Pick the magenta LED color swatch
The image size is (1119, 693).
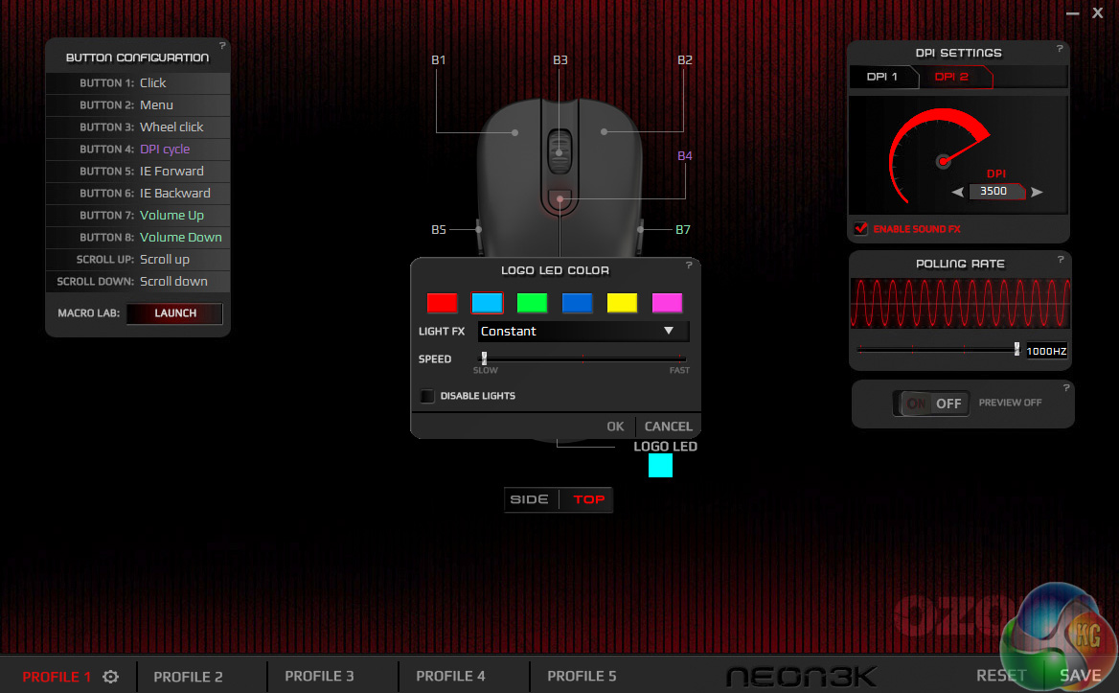pos(667,303)
